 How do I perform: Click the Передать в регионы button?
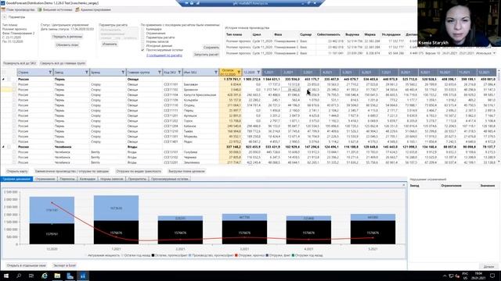tap(67, 37)
